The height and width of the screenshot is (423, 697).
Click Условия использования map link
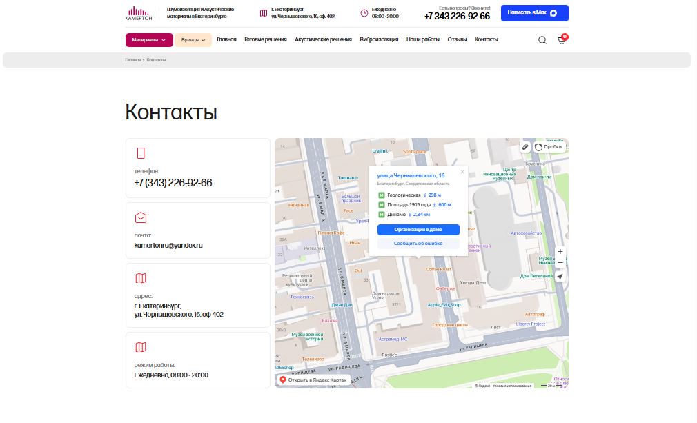point(512,386)
